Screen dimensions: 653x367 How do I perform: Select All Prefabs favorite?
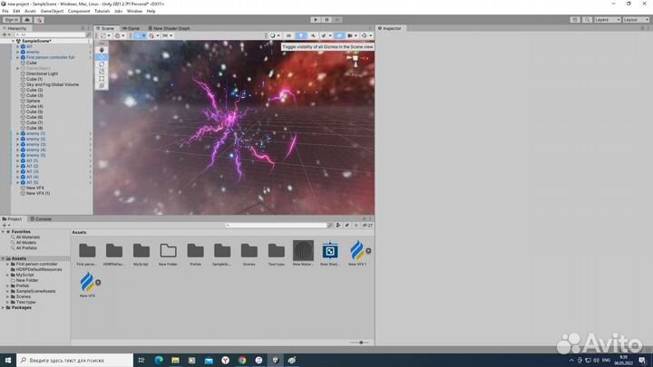point(26,248)
